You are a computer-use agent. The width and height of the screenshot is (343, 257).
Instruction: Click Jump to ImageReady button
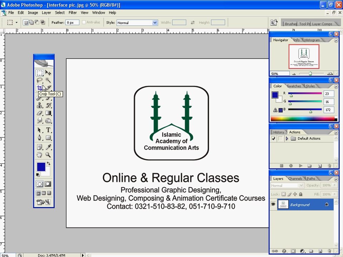[44, 202]
